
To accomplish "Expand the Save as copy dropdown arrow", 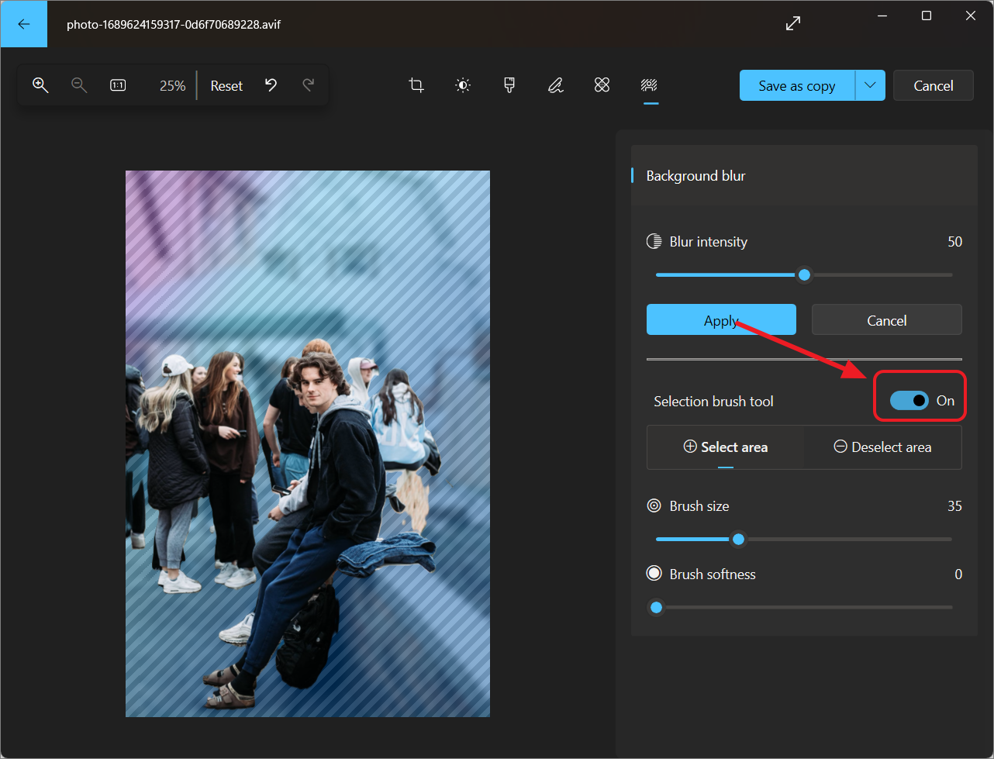I will click(870, 85).
